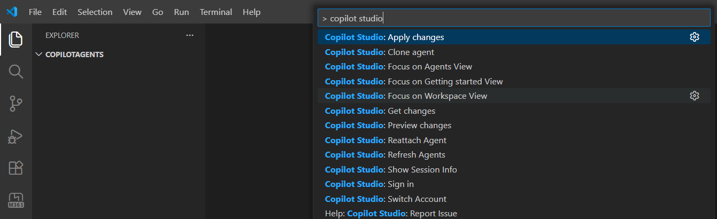Select Copilot Studio: Switch Account
The width and height of the screenshot is (717, 219).
coord(386,199)
